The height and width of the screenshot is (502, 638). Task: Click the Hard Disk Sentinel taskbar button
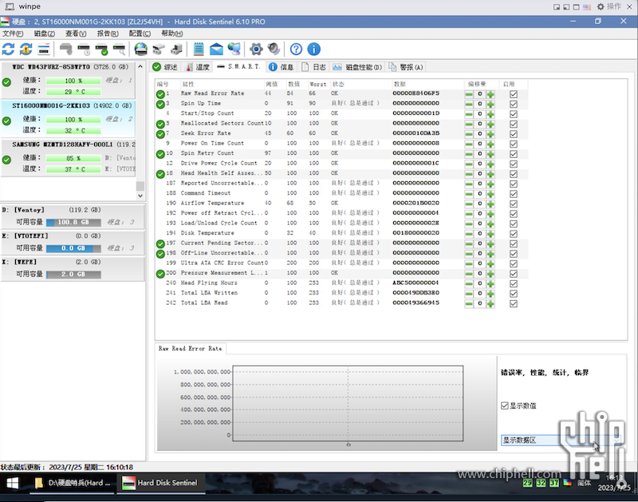click(161, 484)
